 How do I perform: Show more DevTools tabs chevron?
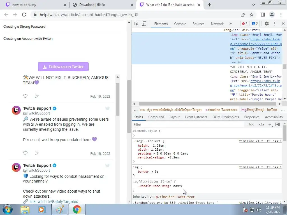(x=231, y=24)
